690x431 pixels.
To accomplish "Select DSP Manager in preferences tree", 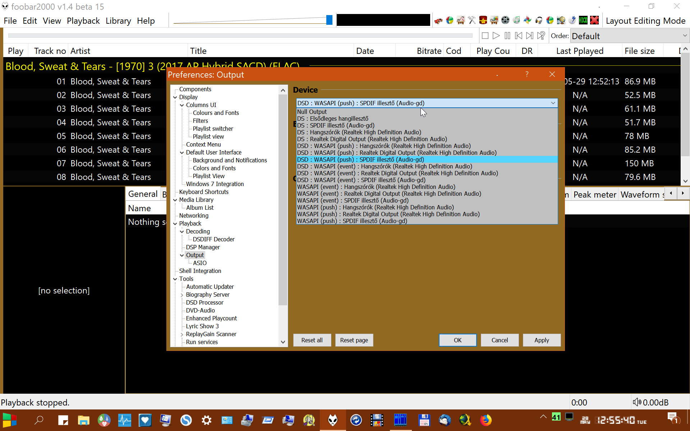I will click(x=203, y=247).
